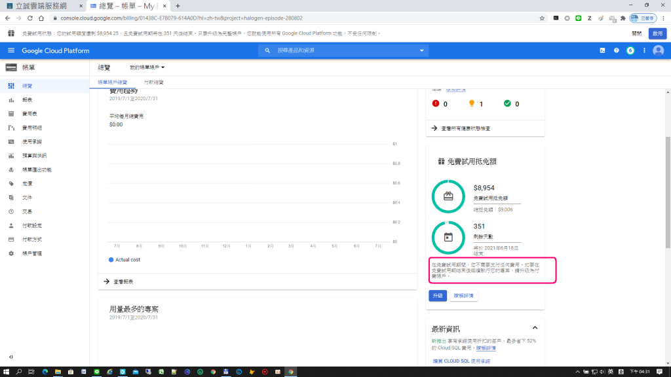Switch to 帳單帳戶總覽 tab
The width and height of the screenshot is (671, 377).
[113, 82]
